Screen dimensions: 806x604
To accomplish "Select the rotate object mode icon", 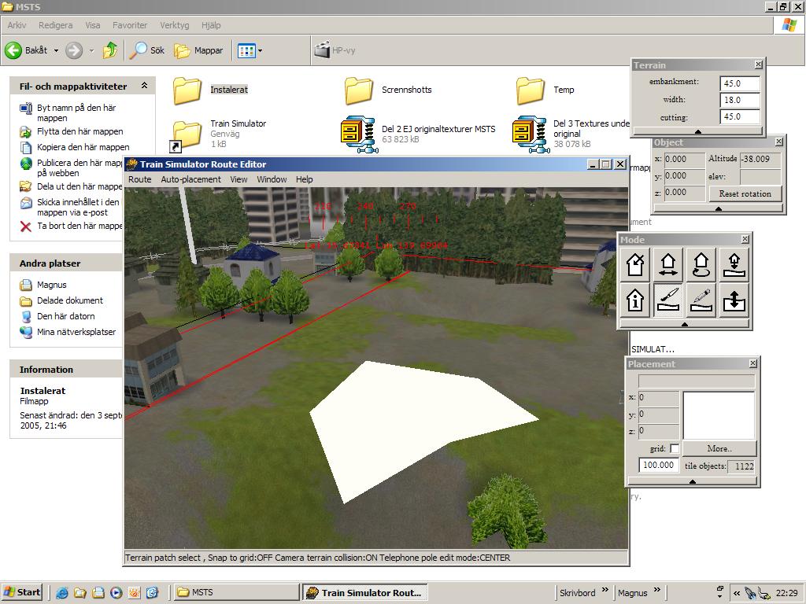I will pos(701,264).
